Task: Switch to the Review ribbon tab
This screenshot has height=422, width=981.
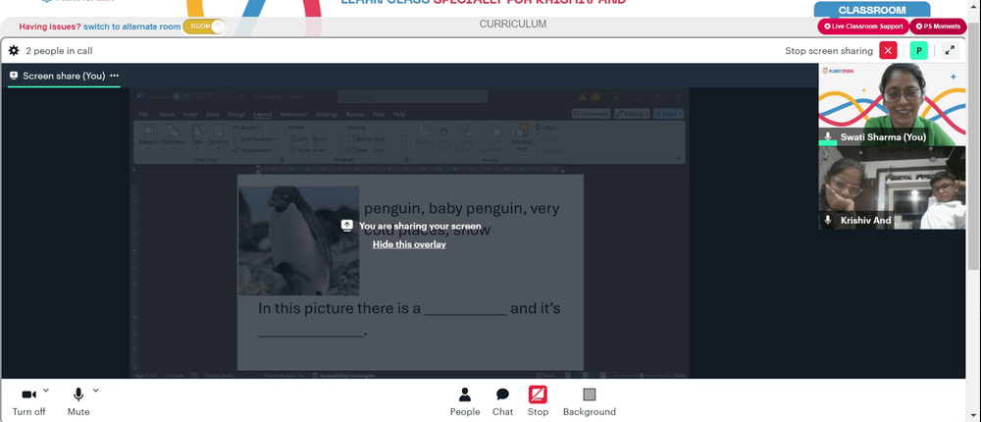Action: (355, 115)
